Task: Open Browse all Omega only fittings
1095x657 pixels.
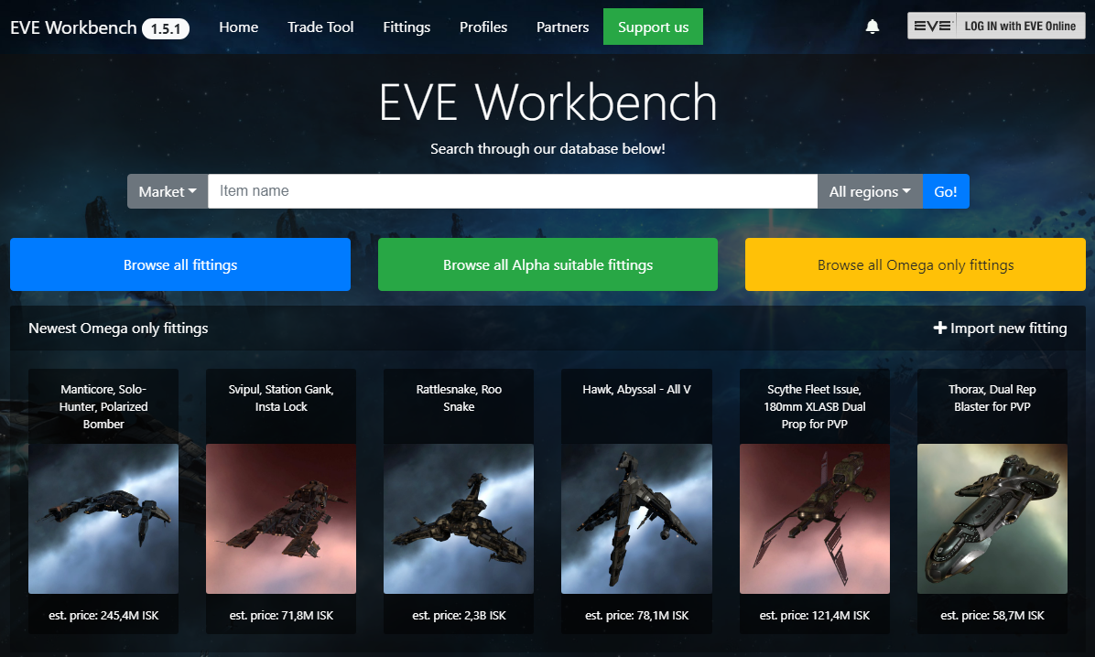Action: [915, 265]
